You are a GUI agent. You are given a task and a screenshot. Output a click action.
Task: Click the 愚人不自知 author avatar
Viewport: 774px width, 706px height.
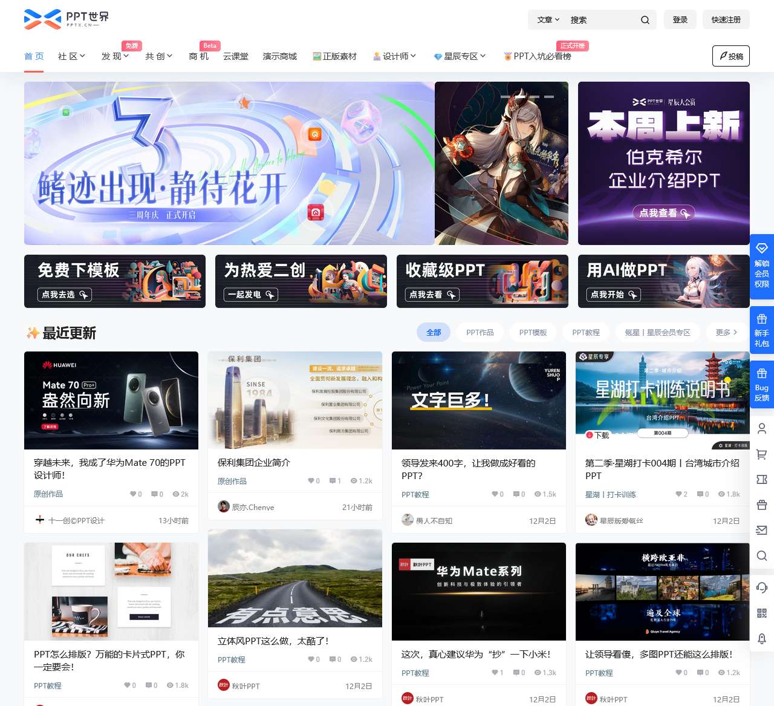(408, 520)
